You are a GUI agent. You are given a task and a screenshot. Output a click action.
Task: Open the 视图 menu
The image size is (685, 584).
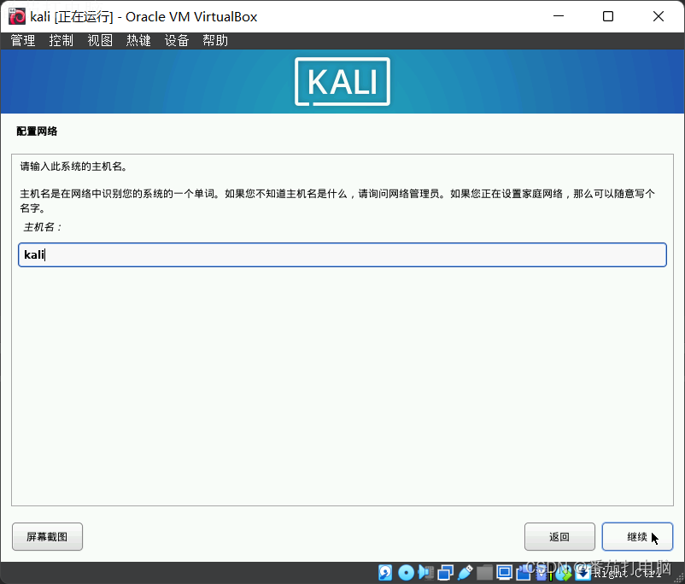point(100,41)
